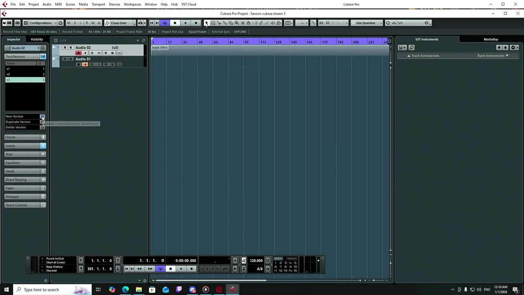Select the Zoom magnifier tool in toolbar
524x295 pixels.
pyautogui.click(x=237, y=23)
